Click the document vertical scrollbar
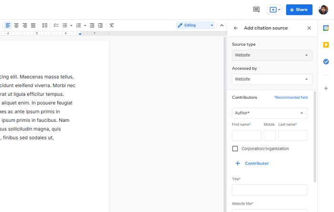 (x=225, y=124)
